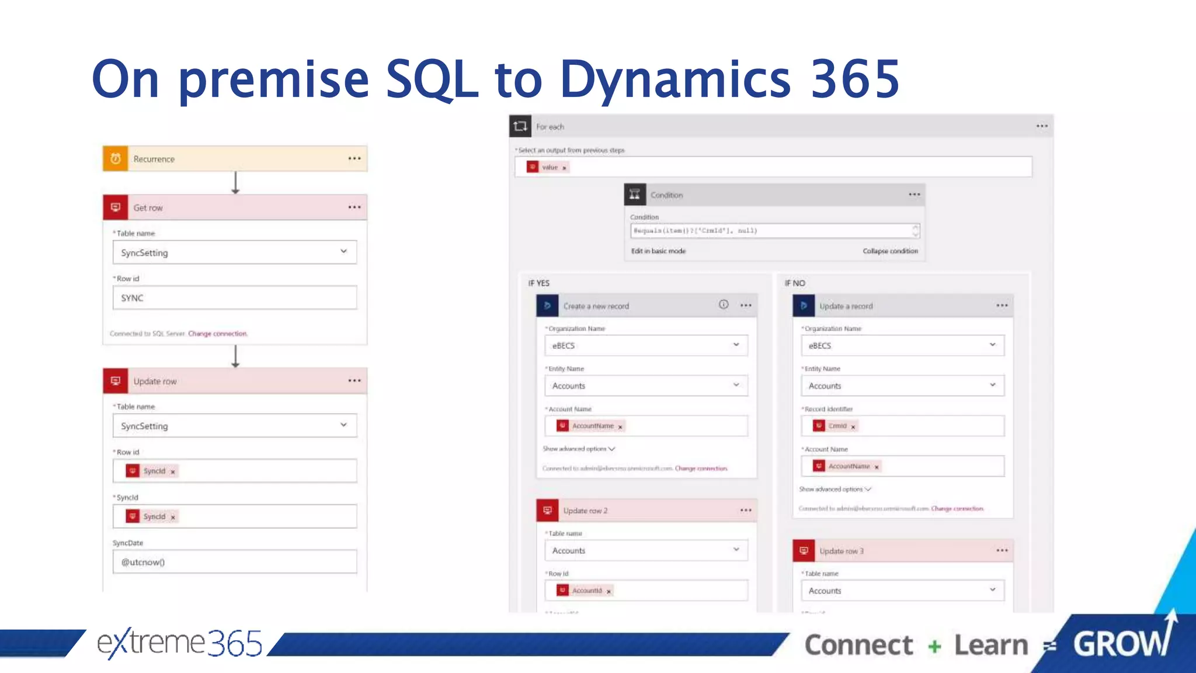1196x673 pixels.
Task: Click the Condition step icon
Action: click(635, 195)
